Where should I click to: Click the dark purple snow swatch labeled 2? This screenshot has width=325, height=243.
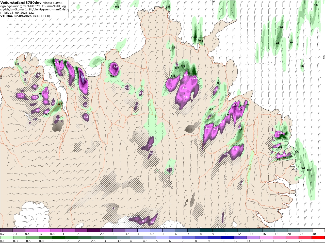point(94,230)
